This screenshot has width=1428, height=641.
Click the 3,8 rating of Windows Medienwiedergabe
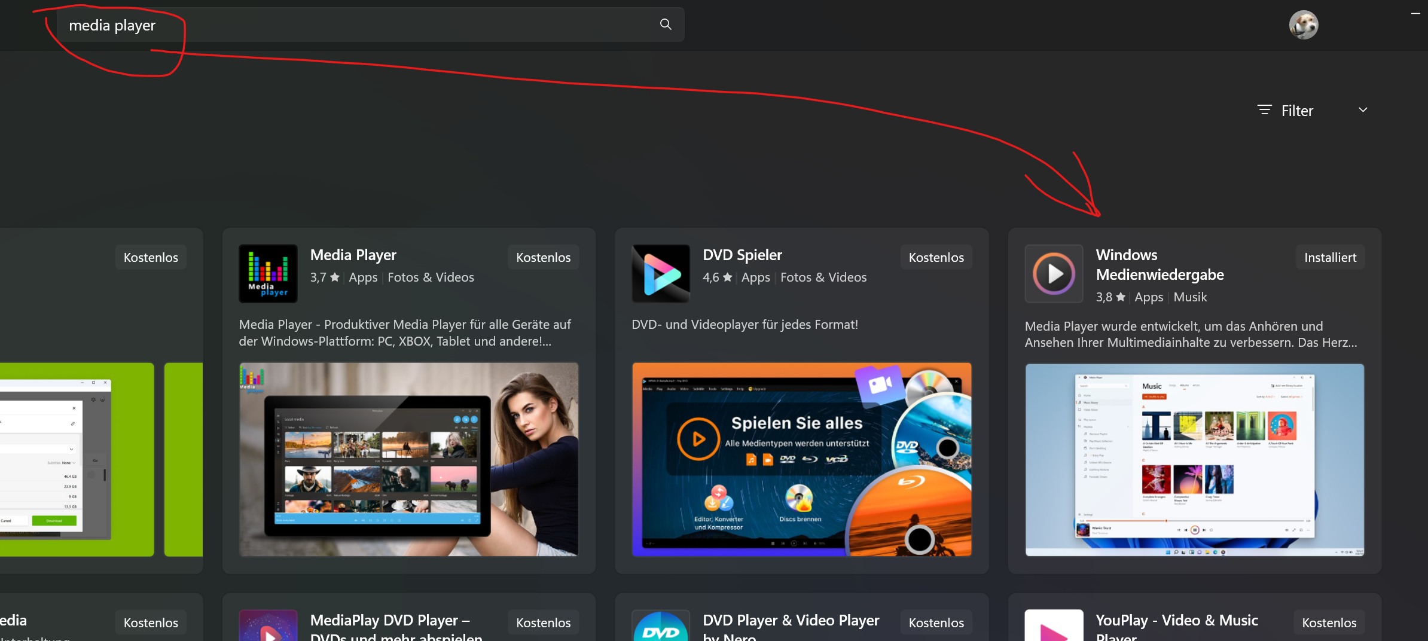tap(1110, 297)
